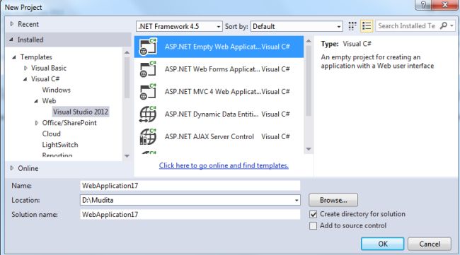Viewport: 460px width, 255px height.
Task: Select the Cloud tree item
Action: pyautogui.click(x=52, y=134)
